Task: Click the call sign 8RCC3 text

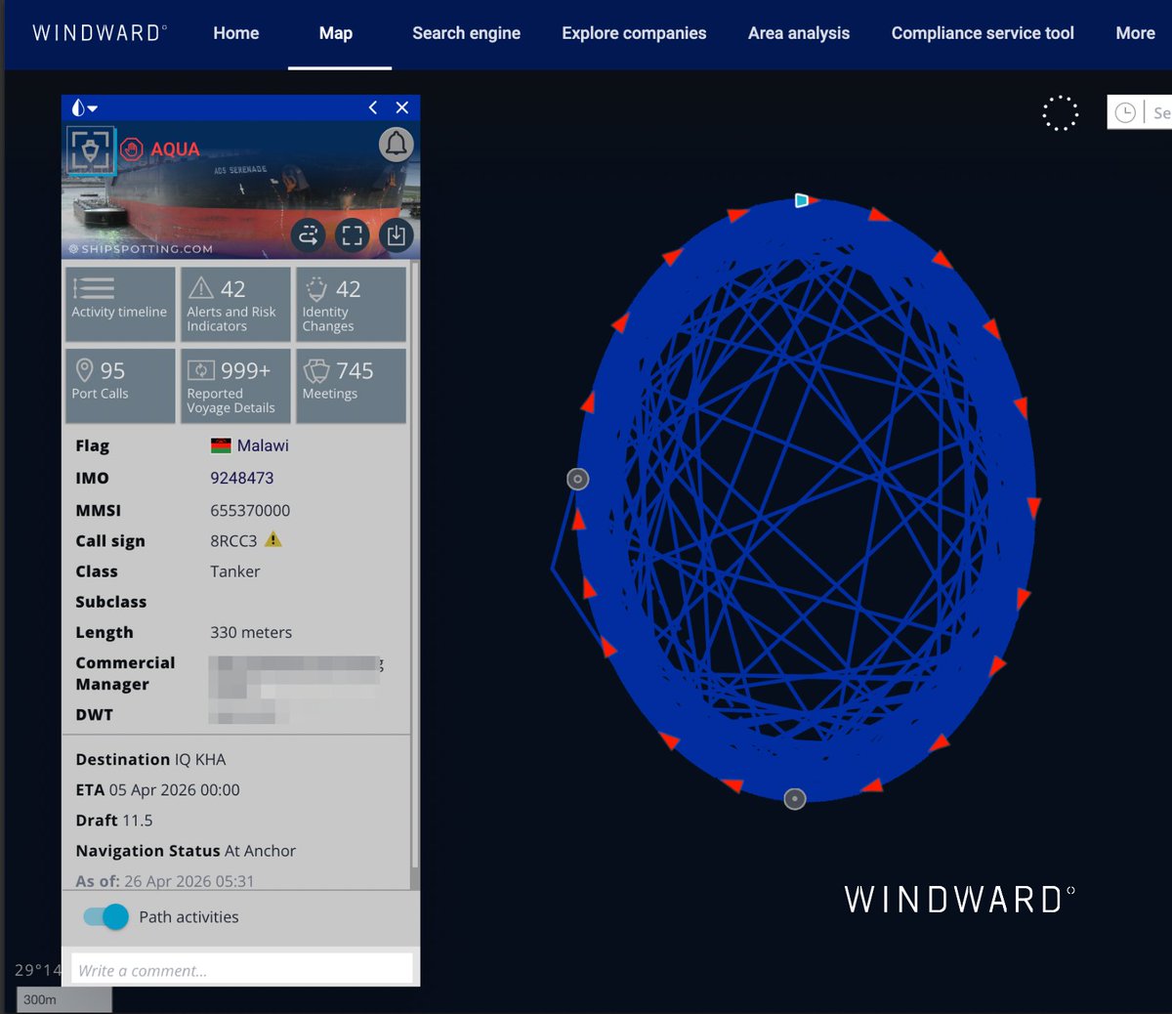Action: pos(233,541)
